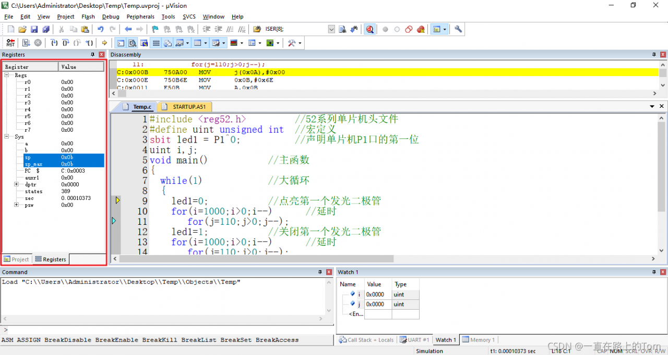This screenshot has height=355, width=668.
Task: Click the RST reset CPU icon
Action: (x=10, y=43)
